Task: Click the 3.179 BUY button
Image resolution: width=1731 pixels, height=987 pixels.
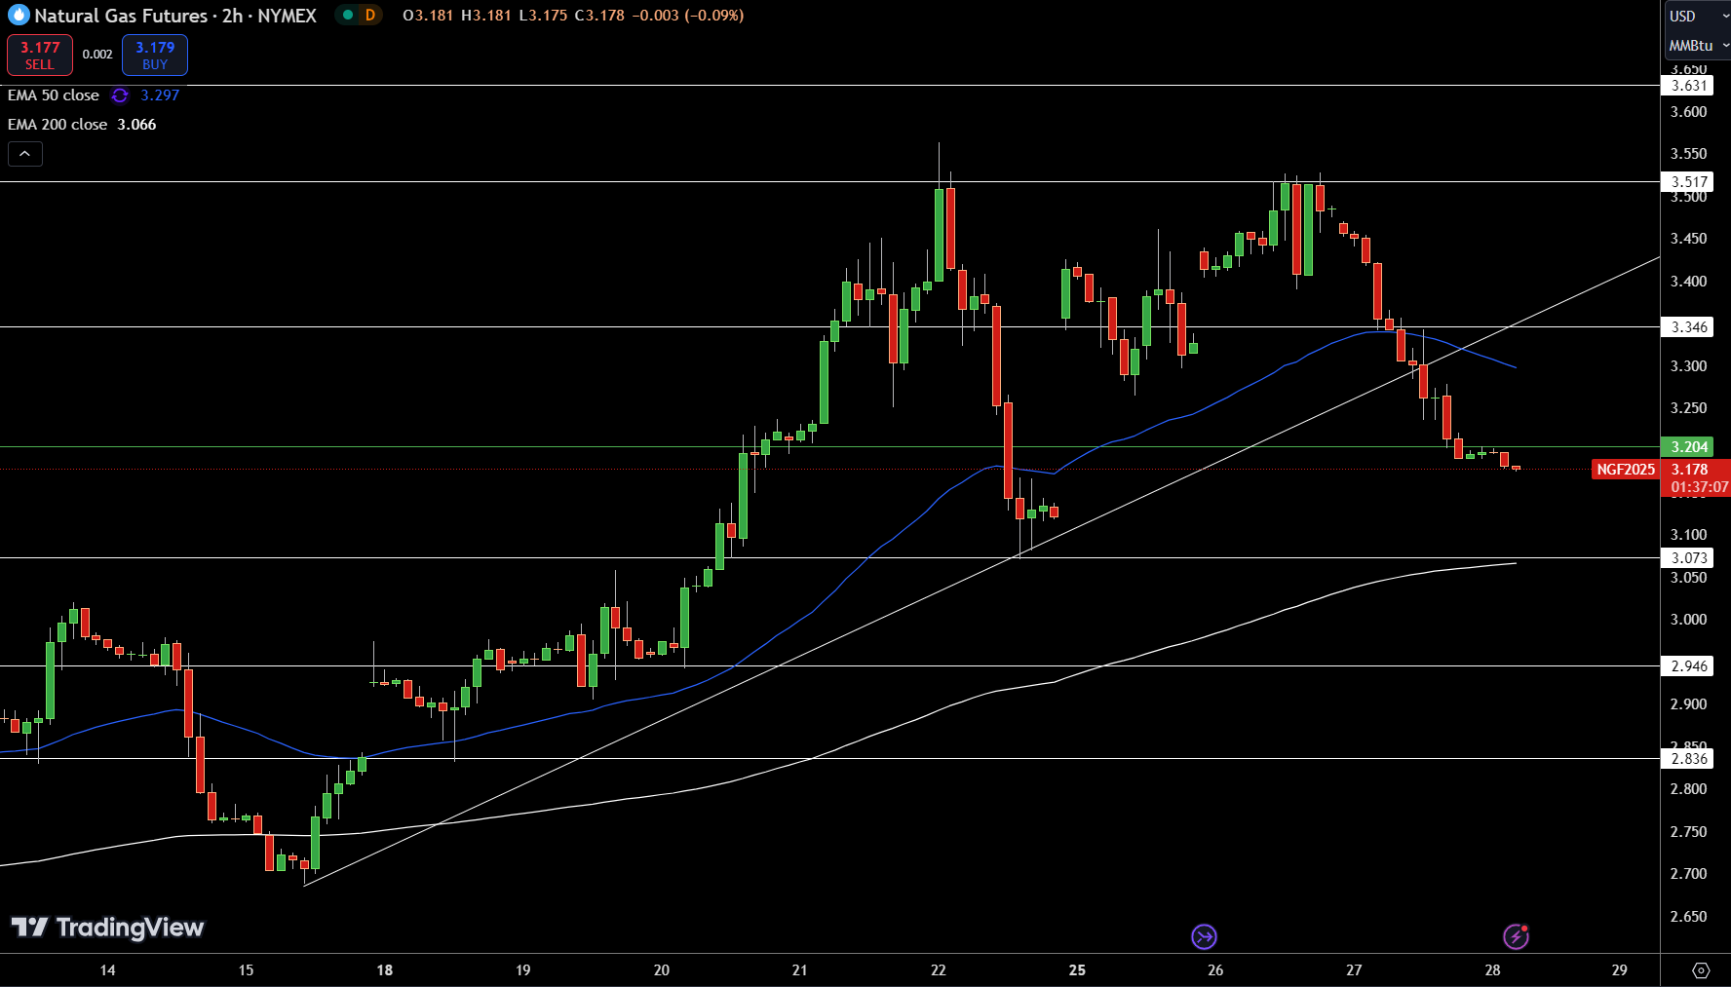Action: [155, 55]
